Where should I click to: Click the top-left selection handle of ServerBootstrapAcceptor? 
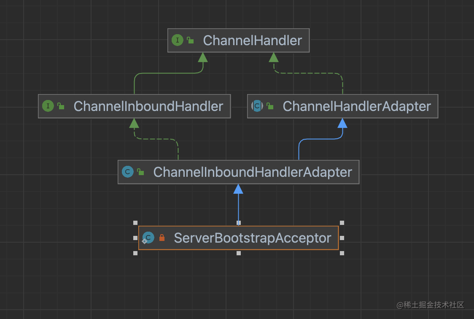(135, 223)
